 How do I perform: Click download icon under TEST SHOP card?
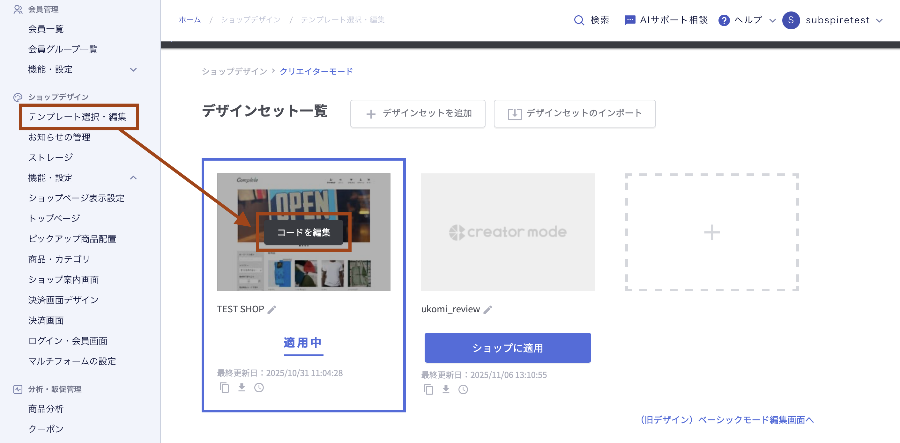coord(242,388)
